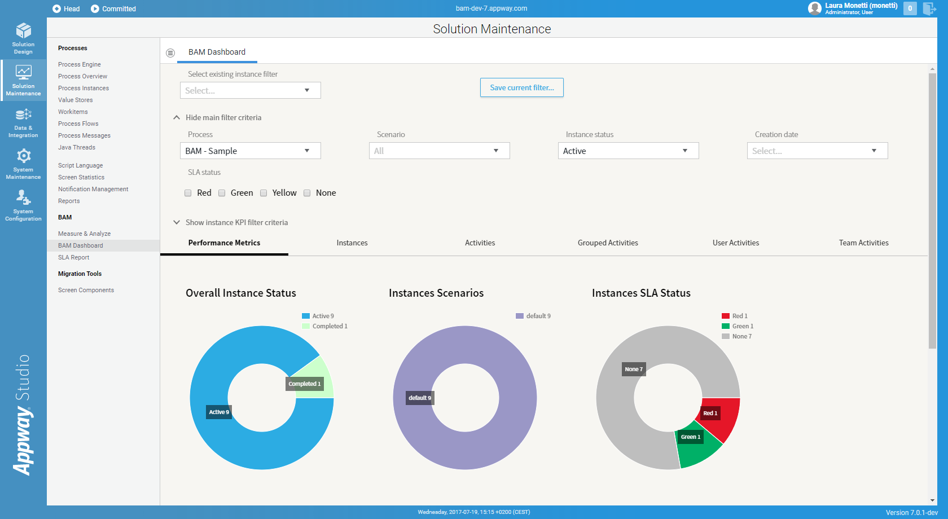Click the scrollbar down arrow
This screenshot has height=519, width=948.
pyautogui.click(x=932, y=500)
